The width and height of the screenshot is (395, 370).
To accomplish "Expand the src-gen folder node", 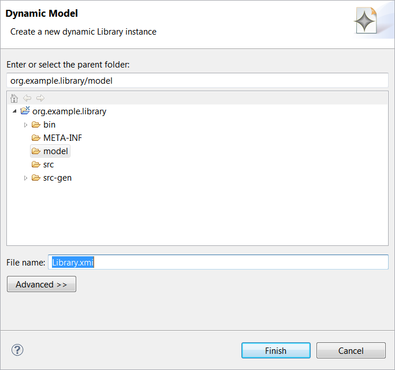I will (25, 178).
